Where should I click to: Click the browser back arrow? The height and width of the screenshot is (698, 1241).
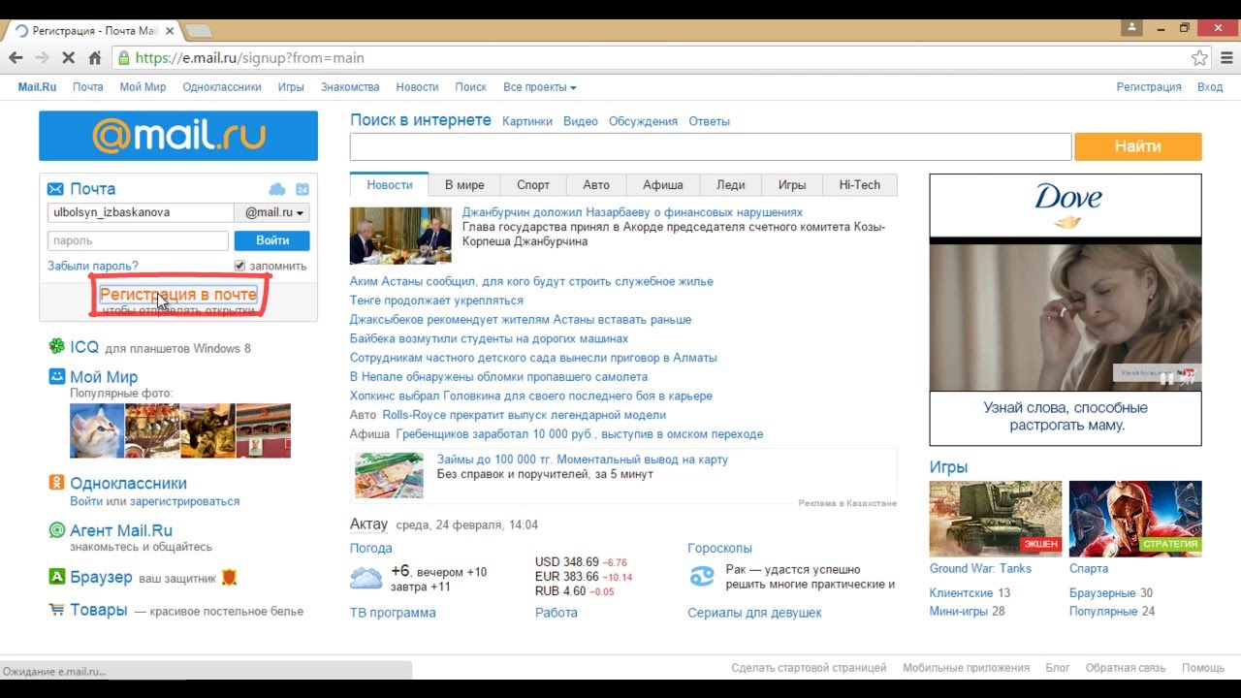(x=16, y=58)
